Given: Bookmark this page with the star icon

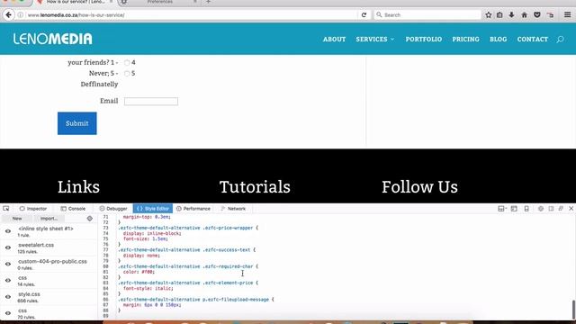Looking at the screenshot, I should point(488,15).
